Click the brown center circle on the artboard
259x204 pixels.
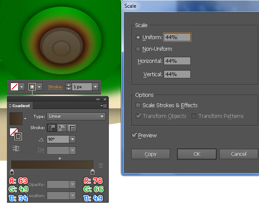pyautogui.click(x=62, y=48)
